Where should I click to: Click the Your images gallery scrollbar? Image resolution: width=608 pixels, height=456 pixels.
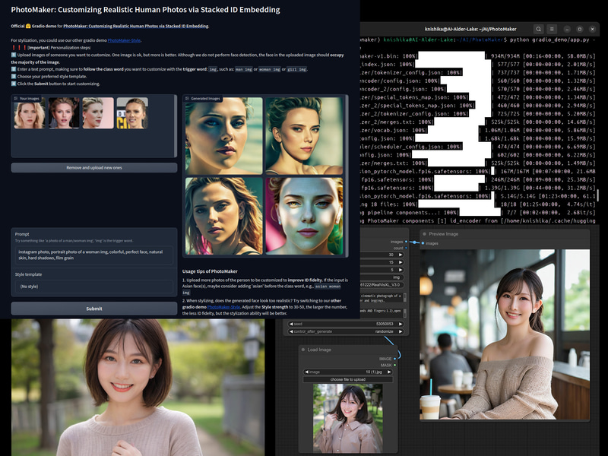point(176,125)
